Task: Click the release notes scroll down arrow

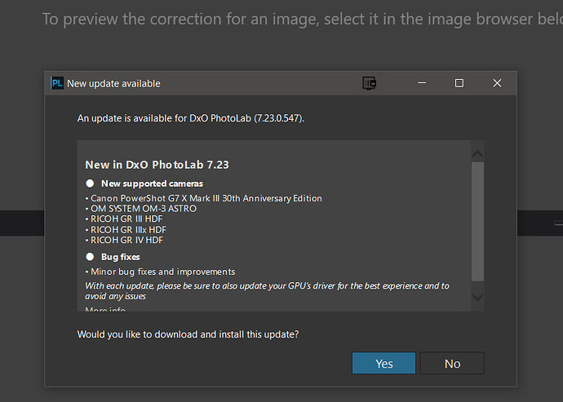Action: click(x=477, y=297)
